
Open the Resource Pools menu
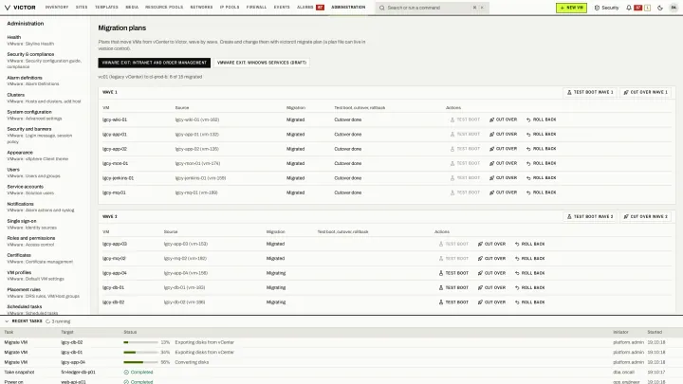point(164,8)
